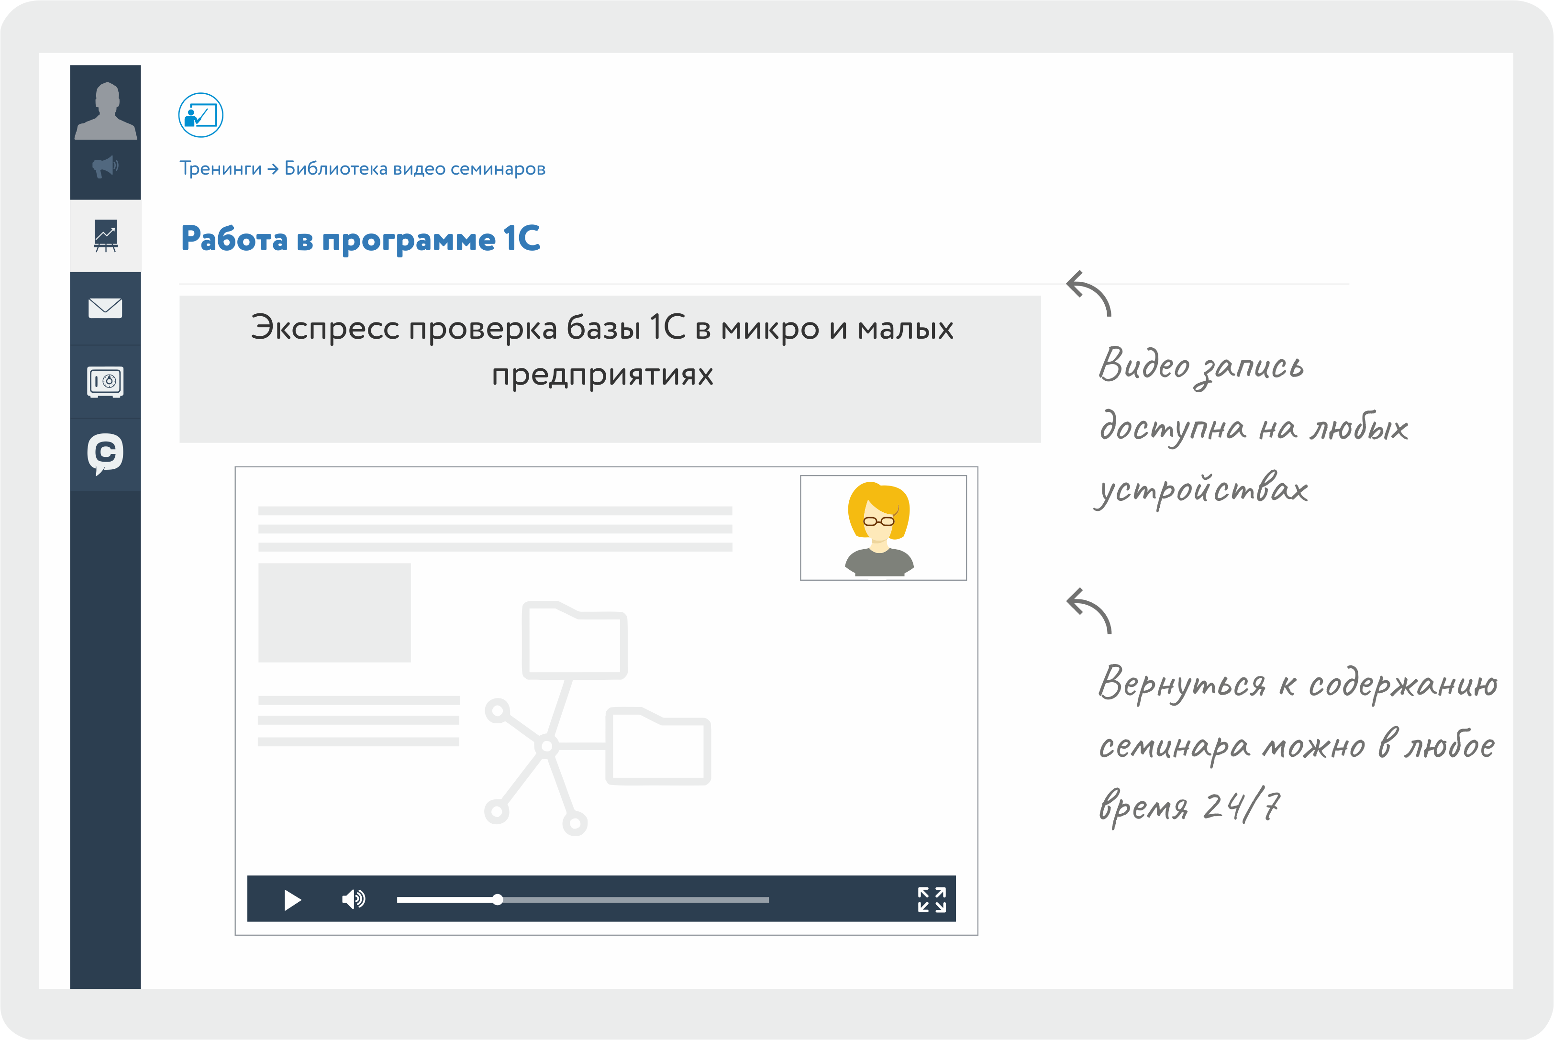
Task: Open the Тренинги breadcrumb link
Action: (220, 168)
